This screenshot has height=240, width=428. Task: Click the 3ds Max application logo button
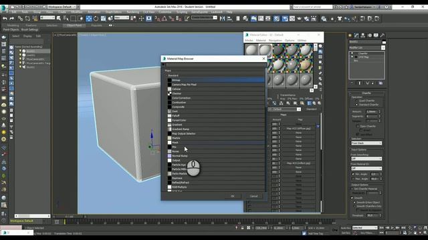point(3,9)
